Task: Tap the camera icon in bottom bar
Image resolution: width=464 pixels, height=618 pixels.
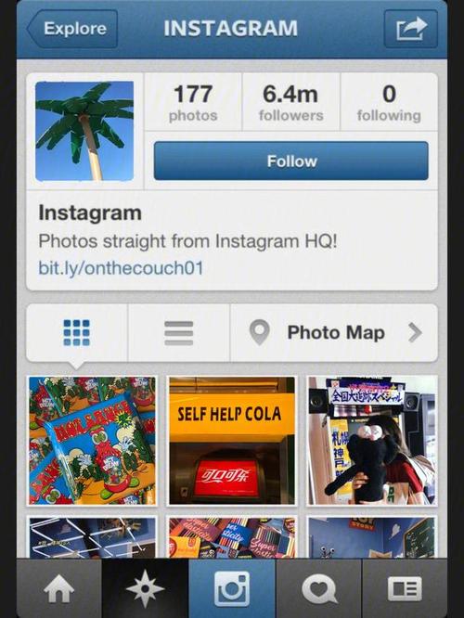Action: pos(232,588)
